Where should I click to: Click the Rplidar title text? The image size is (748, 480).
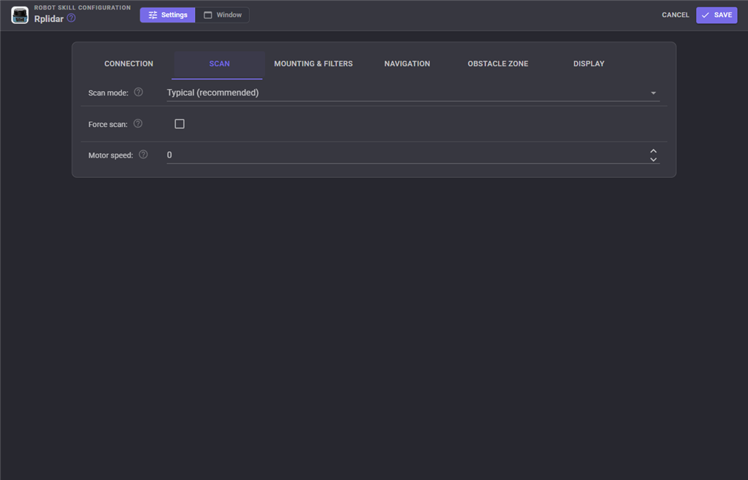(x=49, y=19)
